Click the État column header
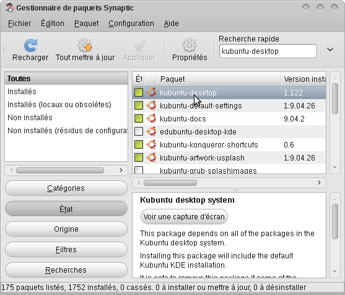345x295 pixels. click(x=139, y=79)
